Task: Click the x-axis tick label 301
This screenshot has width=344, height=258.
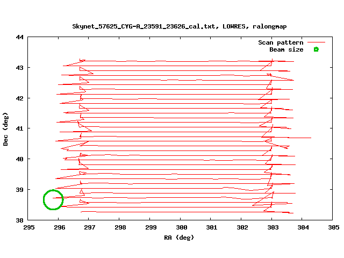Action: (212, 227)
